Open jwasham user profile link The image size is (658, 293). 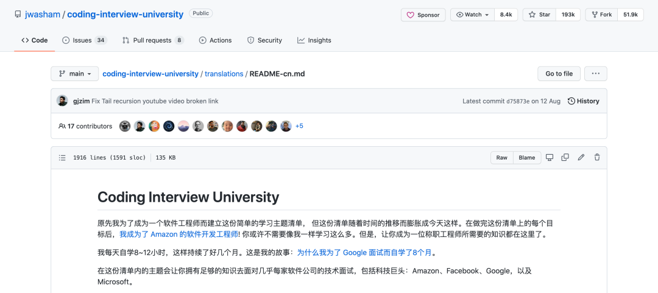click(x=43, y=14)
